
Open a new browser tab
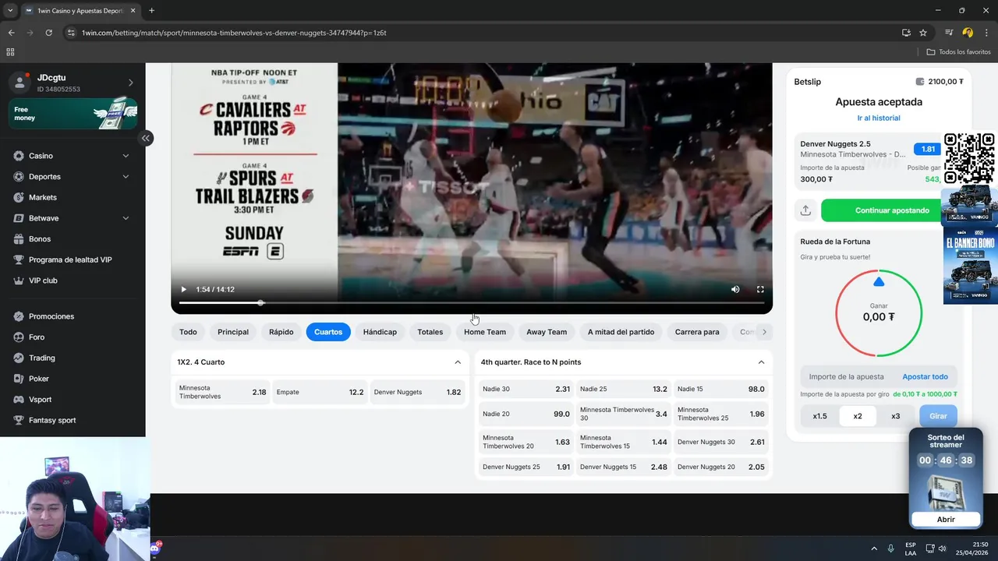(x=151, y=11)
